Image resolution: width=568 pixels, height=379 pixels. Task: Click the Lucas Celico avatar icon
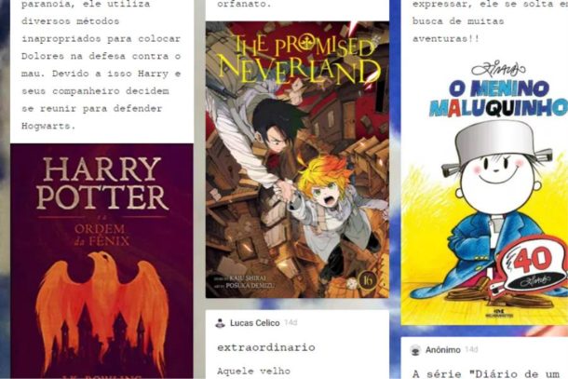coord(220,323)
